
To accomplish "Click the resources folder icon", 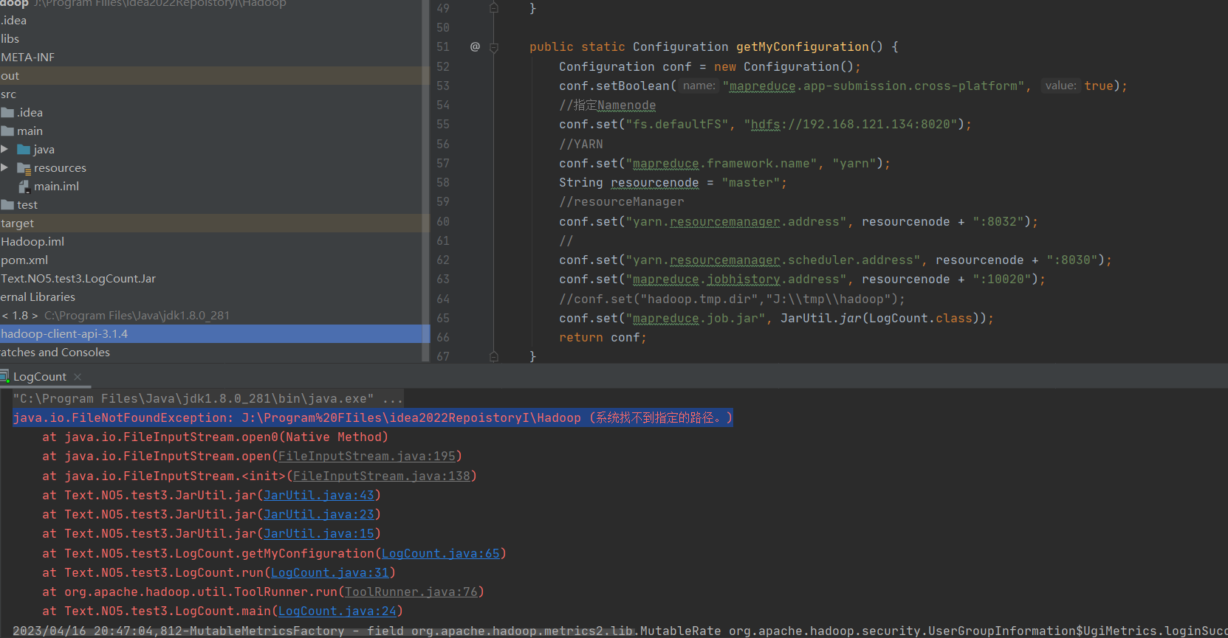I will coord(24,168).
